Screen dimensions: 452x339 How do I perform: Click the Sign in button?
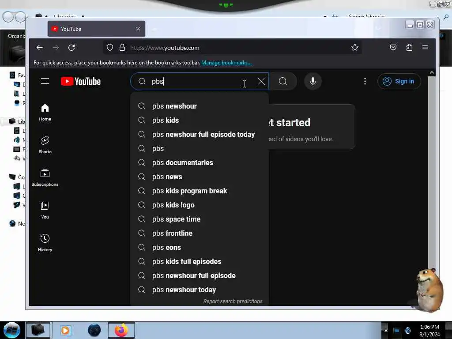tap(399, 81)
